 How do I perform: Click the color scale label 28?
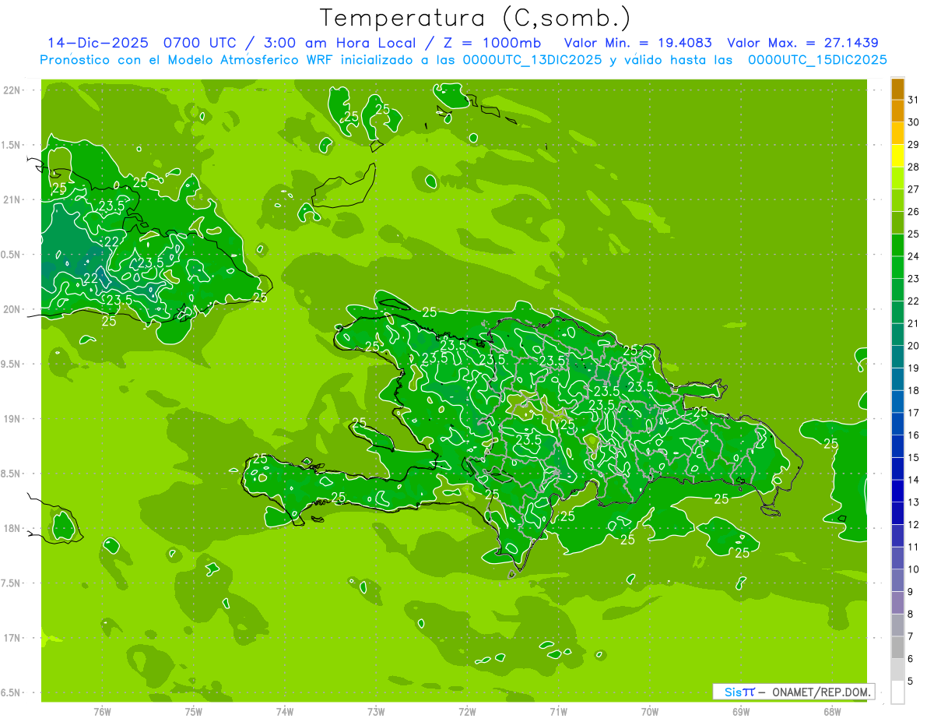[913, 167]
